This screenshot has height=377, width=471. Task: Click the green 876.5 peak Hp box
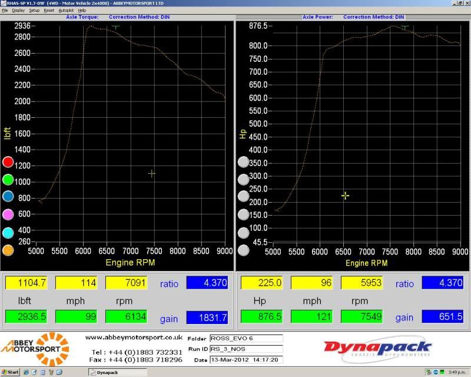point(262,316)
